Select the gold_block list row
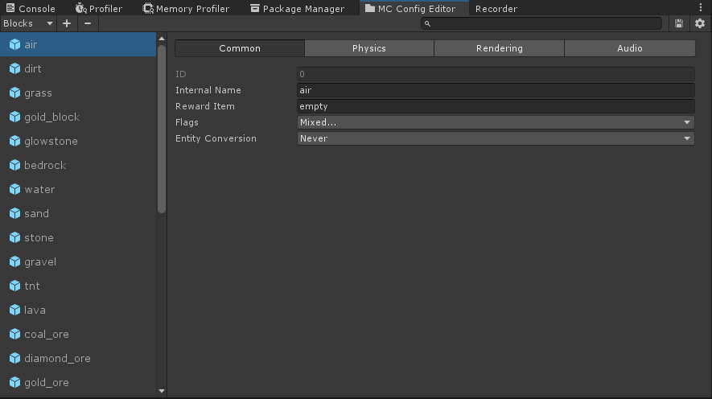Image resolution: width=712 pixels, height=399 pixels. pos(78,117)
